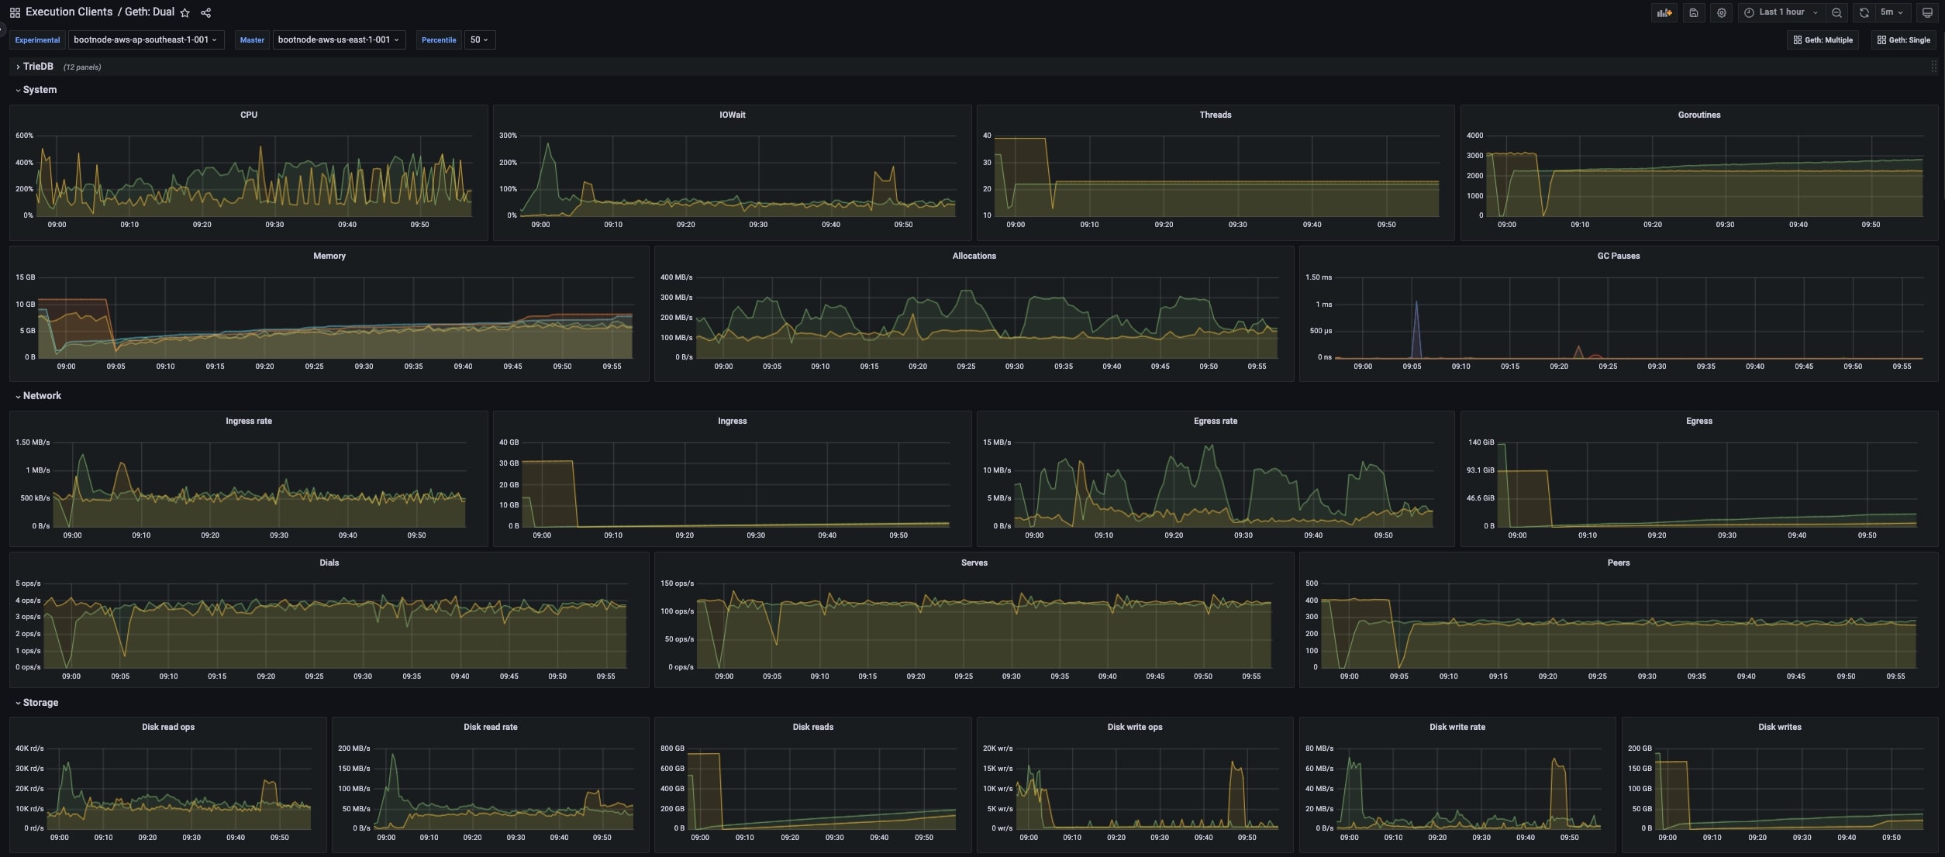Image resolution: width=1945 pixels, height=857 pixels.
Task: Open the Last 1 hour time picker
Action: [1781, 12]
